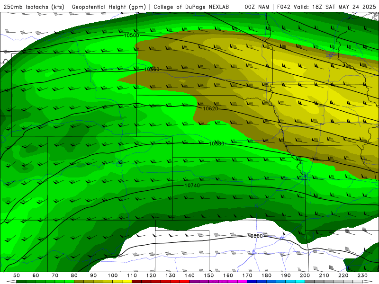Pick the magenta swatch below 170
Viewport: 379px width, 284px height.
(x=242, y=281)
